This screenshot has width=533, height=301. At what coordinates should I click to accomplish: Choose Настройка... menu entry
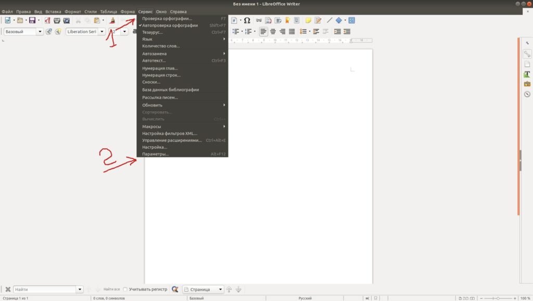(x=182, y=147)
